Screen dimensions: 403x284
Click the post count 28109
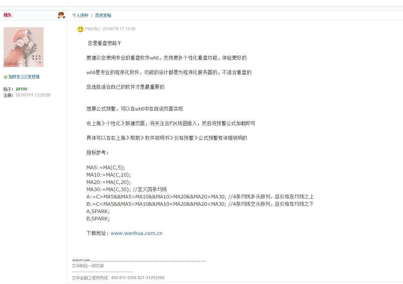(x=21, y=89)
